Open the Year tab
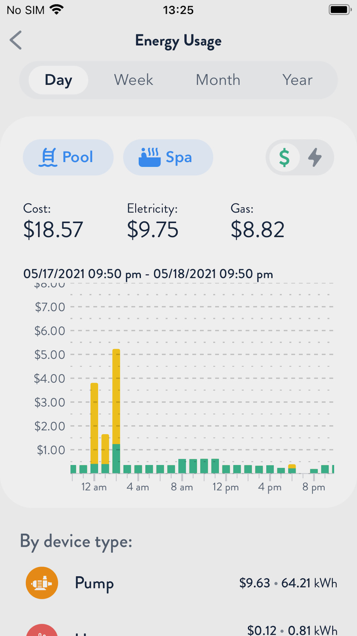Image resolution: width=357 pixels, height=636 pixels. (297, 80)
